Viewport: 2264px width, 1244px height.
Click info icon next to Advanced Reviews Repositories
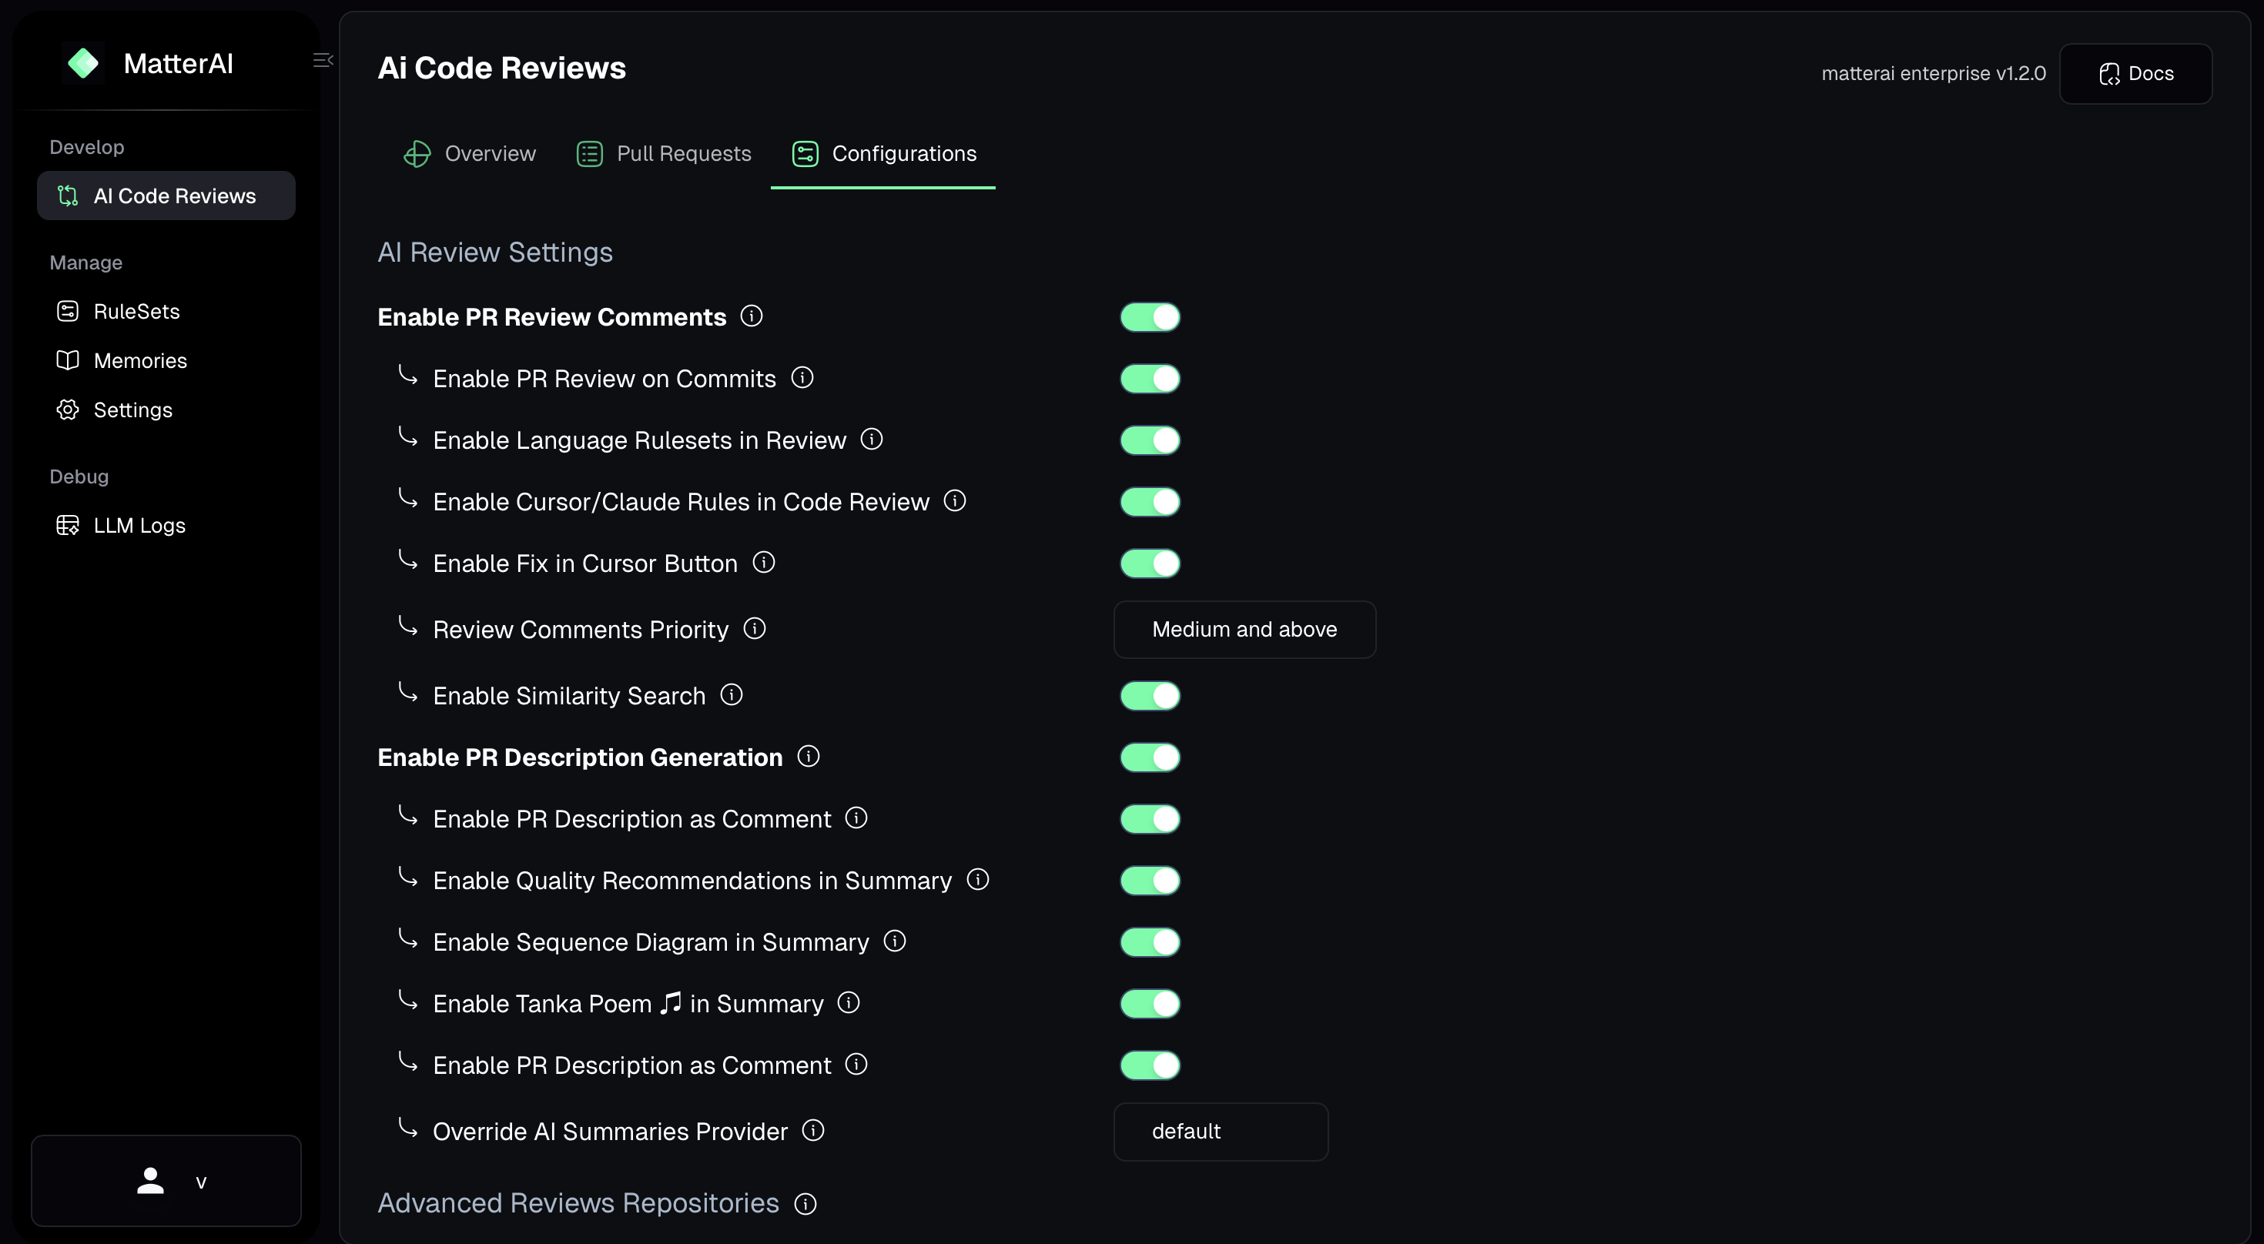click(x=805, y=1204)
